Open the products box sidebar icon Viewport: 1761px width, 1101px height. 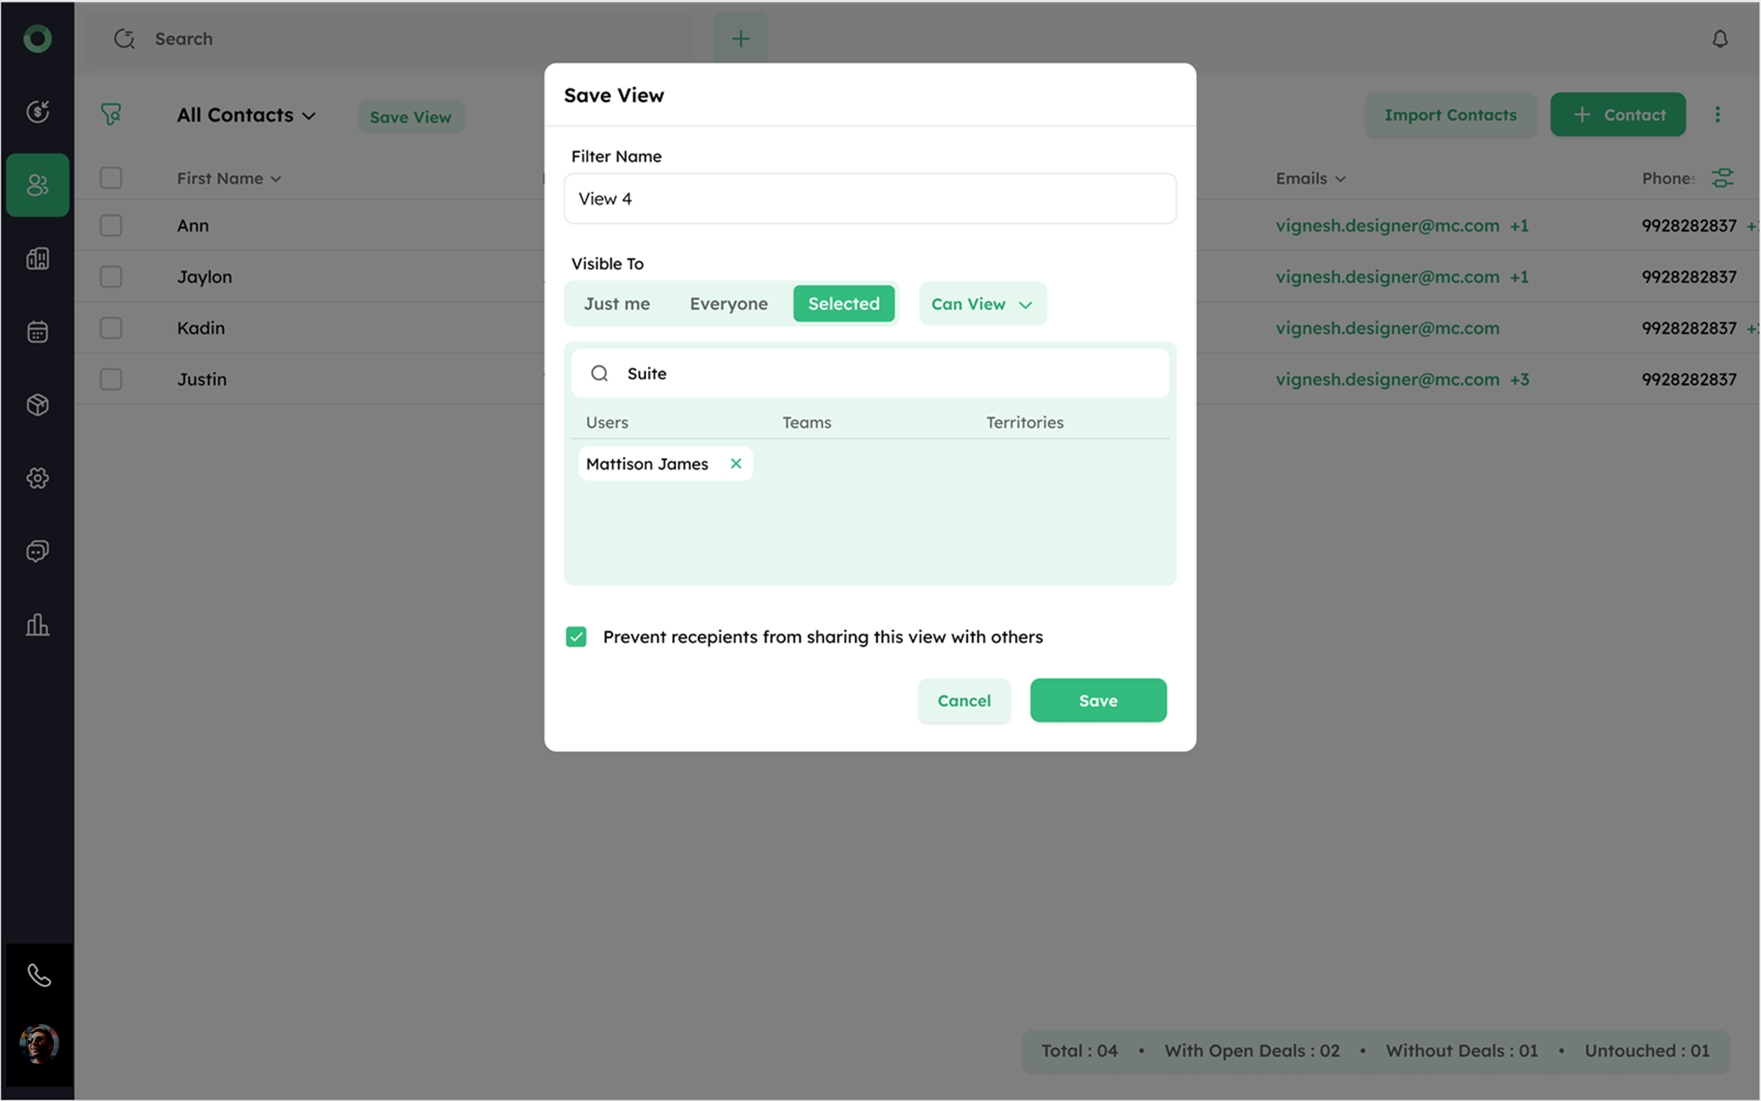point(37,405)
